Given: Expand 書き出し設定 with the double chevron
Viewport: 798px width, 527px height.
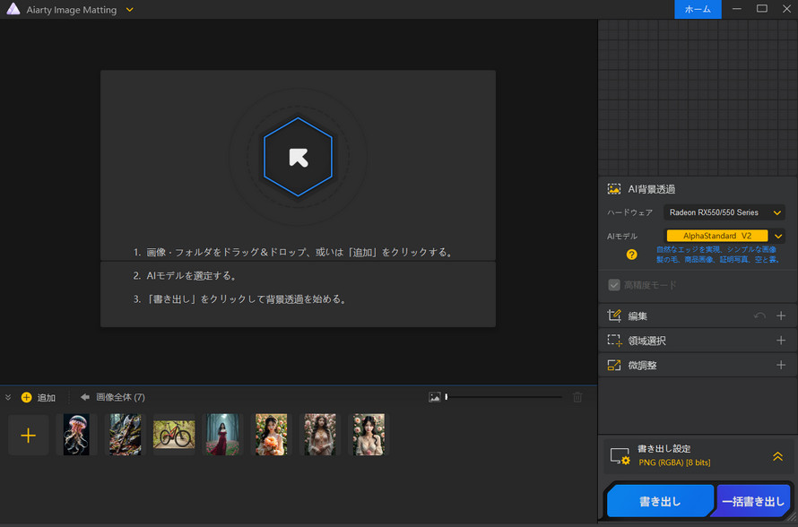Looking at the screenshot, I should point(777,456).
